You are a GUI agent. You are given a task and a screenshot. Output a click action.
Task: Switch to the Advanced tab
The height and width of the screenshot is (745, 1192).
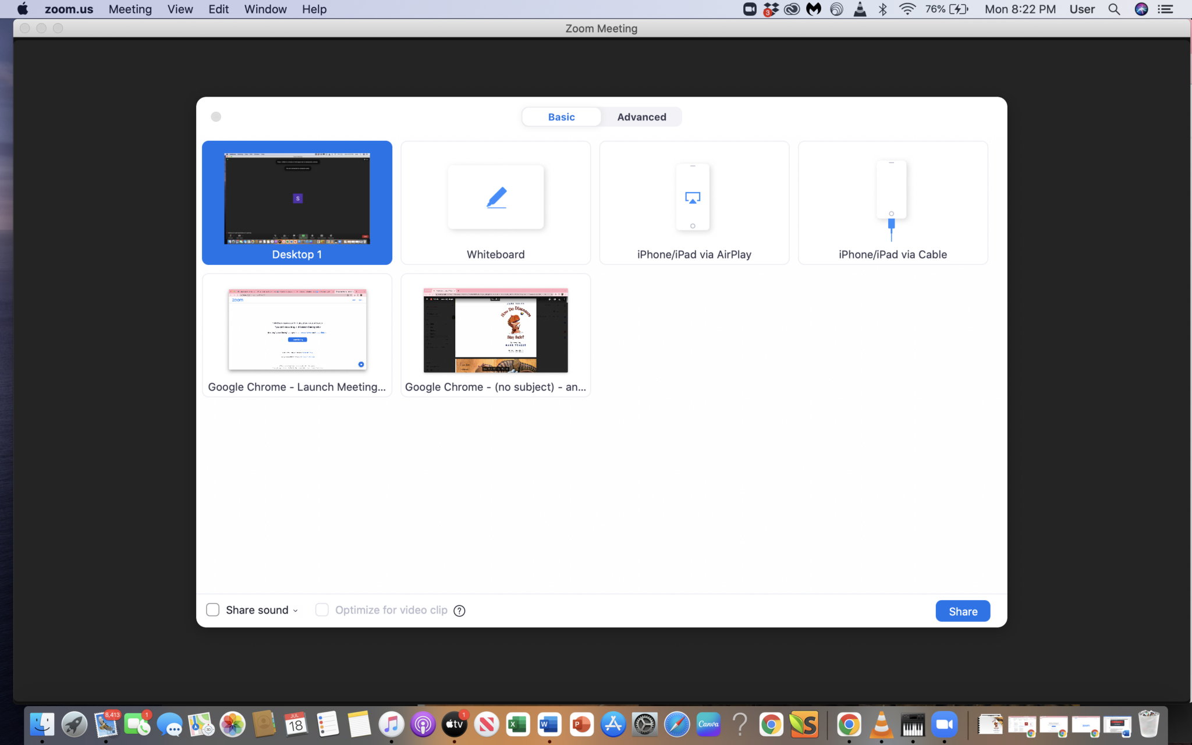(x=641, y=117)
